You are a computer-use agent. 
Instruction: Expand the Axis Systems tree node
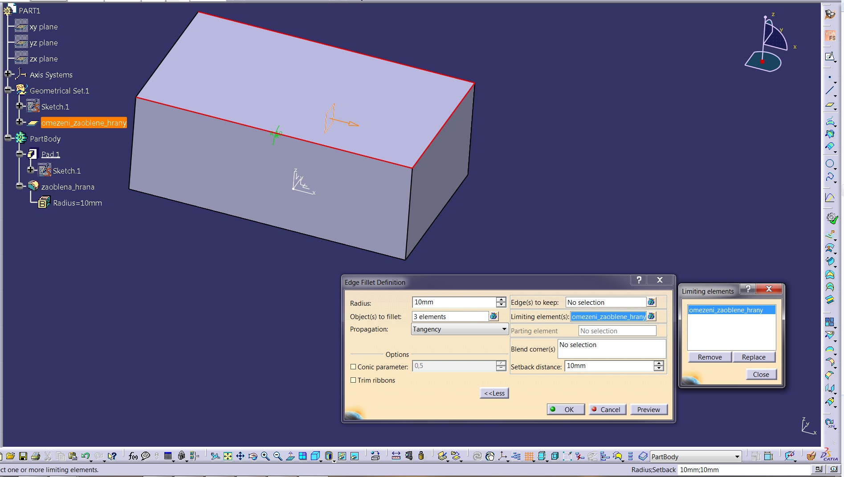click(8, 74)
